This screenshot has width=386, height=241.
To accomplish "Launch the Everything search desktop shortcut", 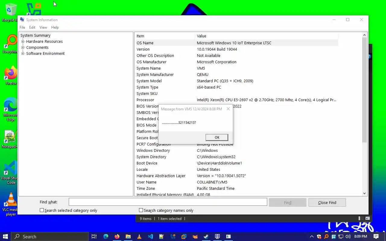I will point(10,44).
